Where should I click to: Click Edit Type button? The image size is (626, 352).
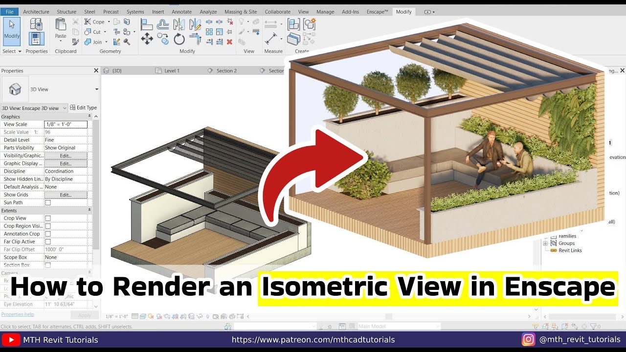tap(83, 108)
